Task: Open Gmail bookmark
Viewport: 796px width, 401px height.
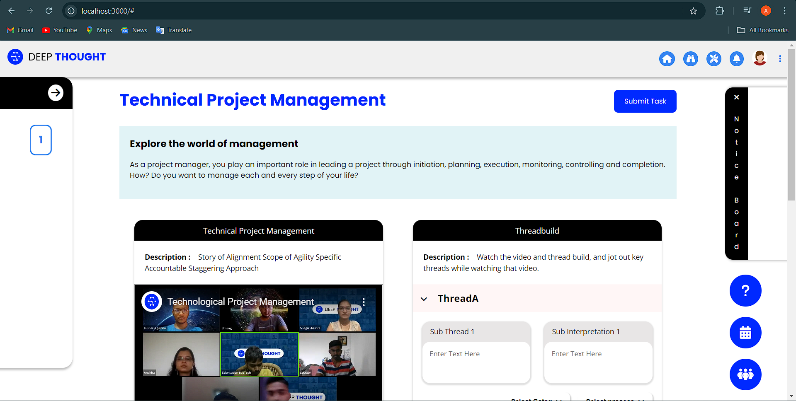Action: pos(20,30)
